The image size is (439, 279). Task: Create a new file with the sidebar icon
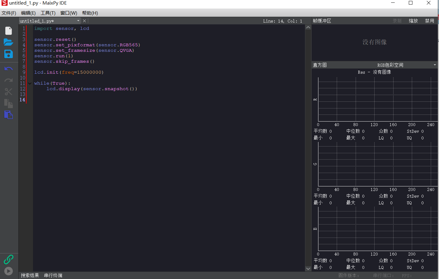tap(9, 31)
